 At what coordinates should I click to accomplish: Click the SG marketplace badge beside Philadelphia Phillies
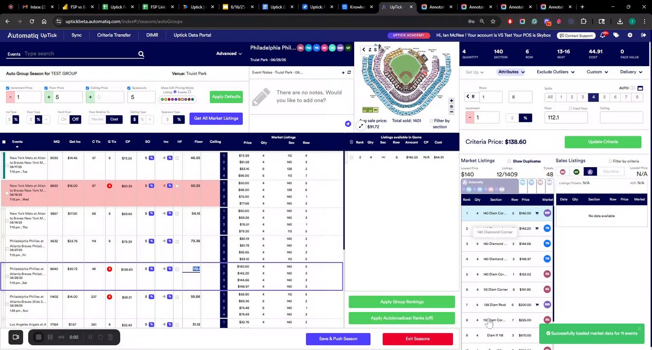(x=300, y=48)
